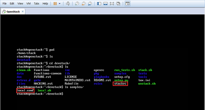The image size is (205, 110).
Task: Click the local.sh file name
Action: click(44, 90)
